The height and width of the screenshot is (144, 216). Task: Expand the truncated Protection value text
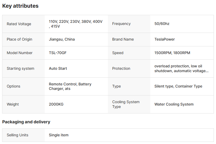pyautogui.click(x=181, y=68)
